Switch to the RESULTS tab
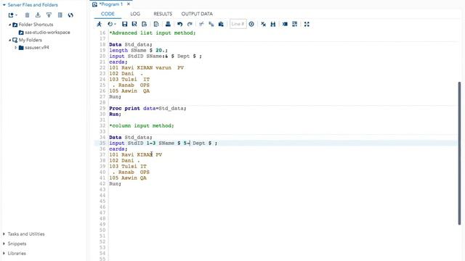The image size is (465, 261). tap(163, 14)
